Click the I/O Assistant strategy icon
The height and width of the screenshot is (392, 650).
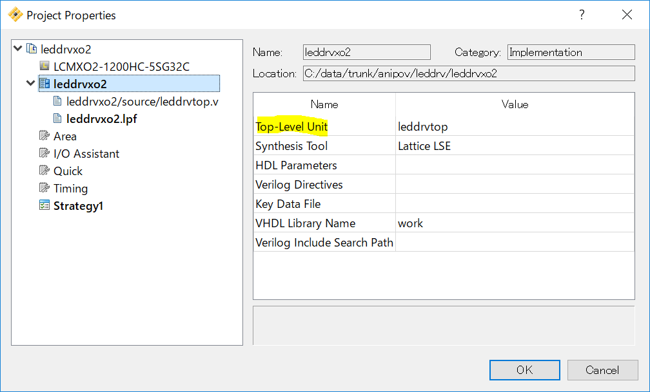(x=44, y=153)
